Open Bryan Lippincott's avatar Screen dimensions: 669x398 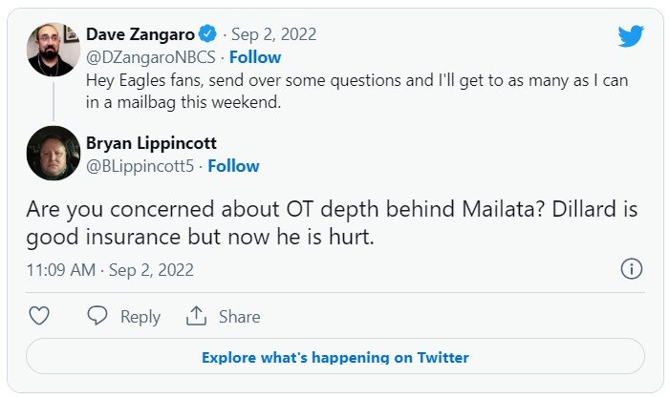point(53,153)
